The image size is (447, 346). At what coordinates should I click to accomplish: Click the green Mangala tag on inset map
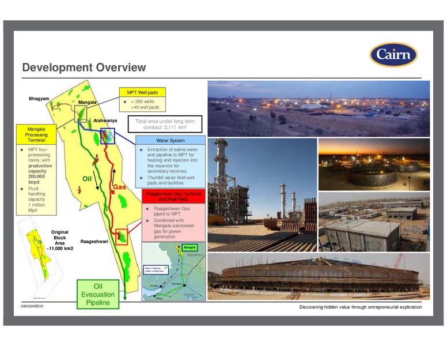pyautogui.click(x=190, y=247)
